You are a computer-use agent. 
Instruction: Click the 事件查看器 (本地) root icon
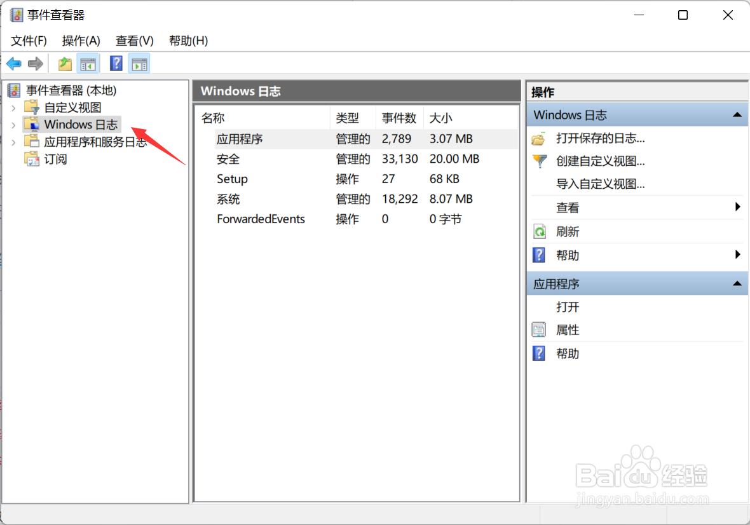[15, 90]
